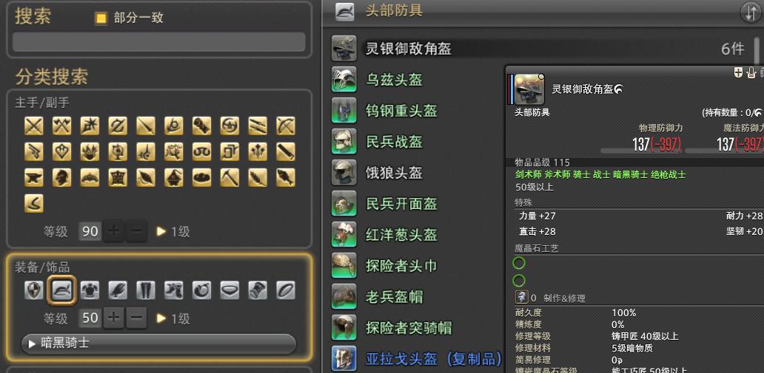Click the results list scrollbar
Viewport: 764px width, 373px height.
point(757,51)
